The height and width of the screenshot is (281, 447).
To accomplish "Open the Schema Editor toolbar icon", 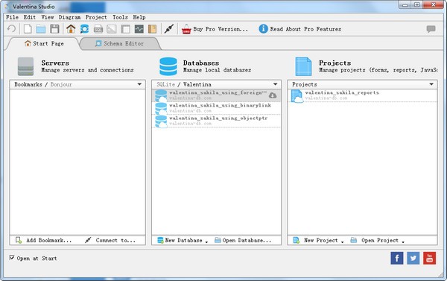I will coord(84,29).
